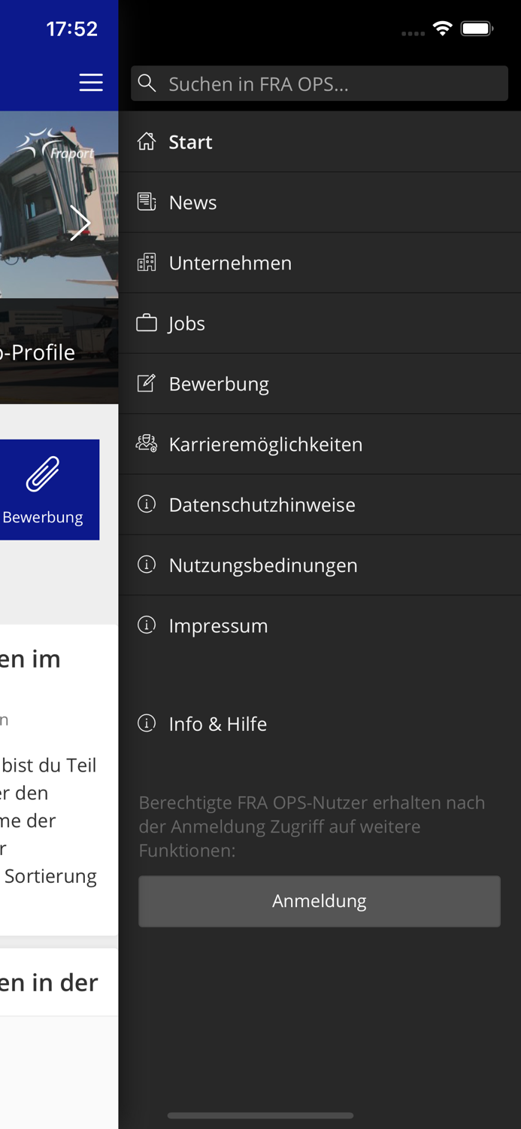Screen dimensions: 521x1129
Task: Click the News newspaper icon
Action: 147,201
